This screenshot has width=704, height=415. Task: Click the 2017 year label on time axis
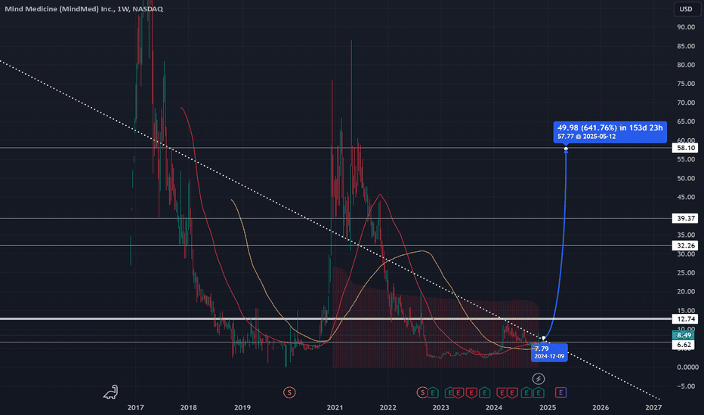(136, 407)
